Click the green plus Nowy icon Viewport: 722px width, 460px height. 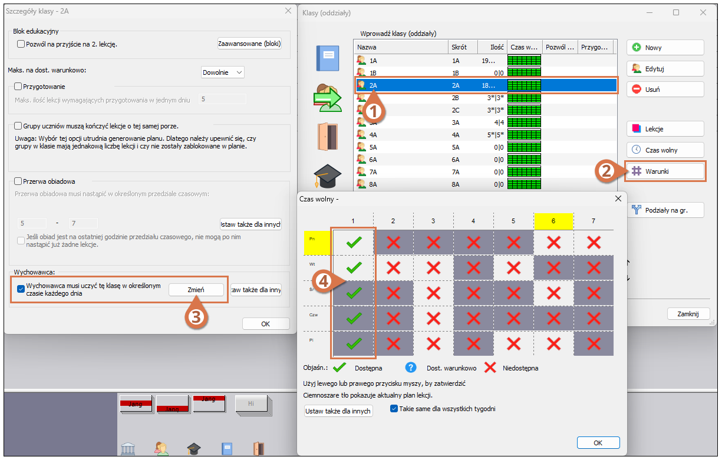click(x=637, y=48)
